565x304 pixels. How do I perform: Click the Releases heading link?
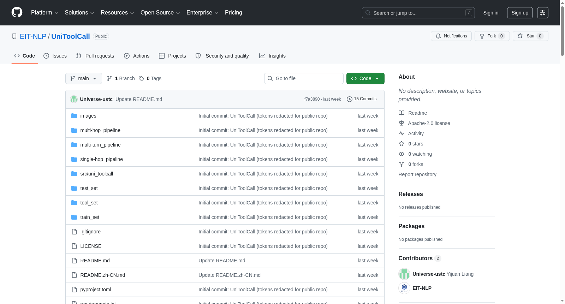coord(411,194)
